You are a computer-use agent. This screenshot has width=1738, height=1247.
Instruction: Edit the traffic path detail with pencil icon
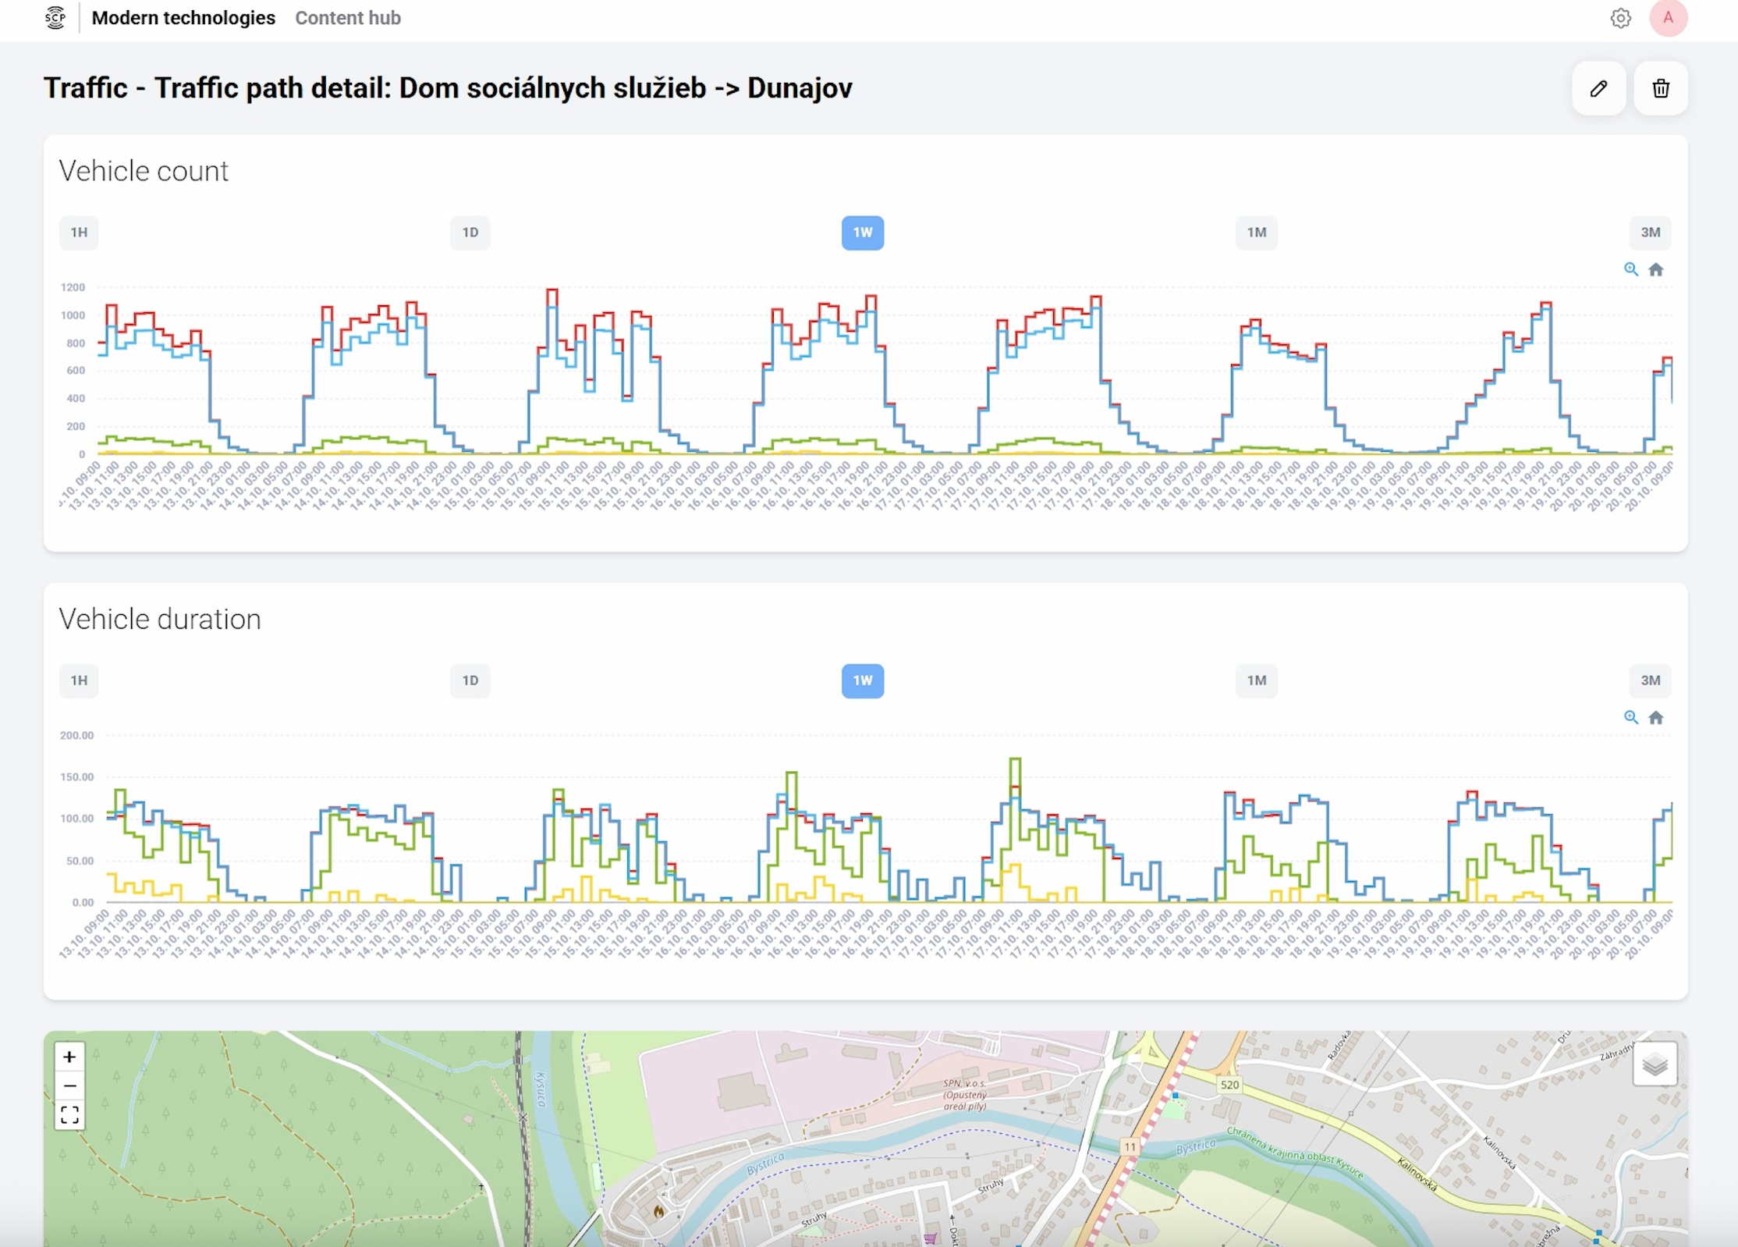pos(1598,88)
